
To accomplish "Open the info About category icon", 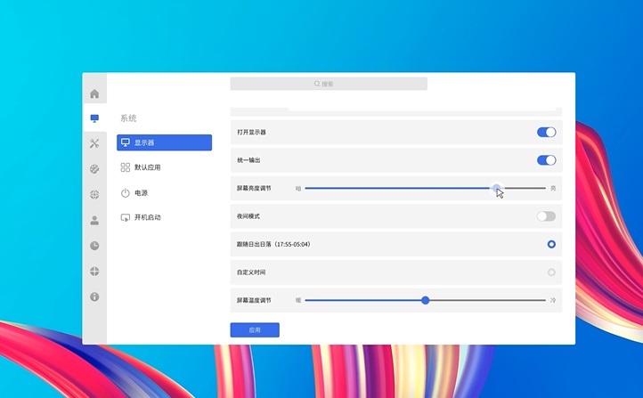I will click(x=94, y=296).
